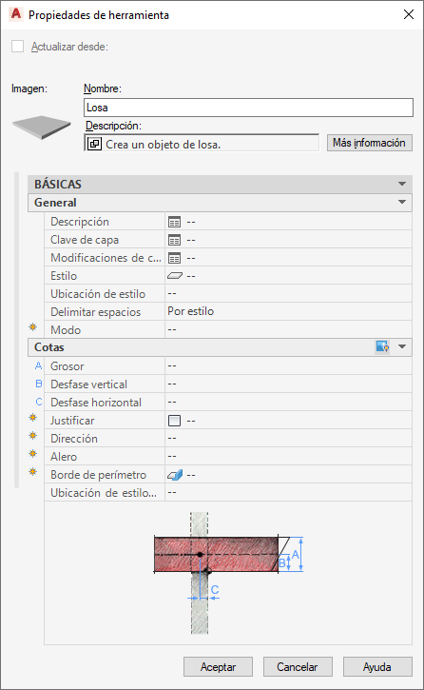Viewport: 424px width, 690px height.
Task: Enable the Actualizar desde checkbox
Action: (17, 47)
